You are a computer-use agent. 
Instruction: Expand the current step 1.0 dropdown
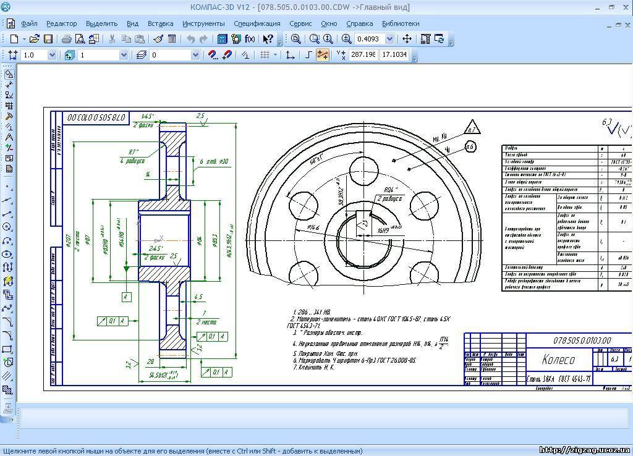coord(52,54)
